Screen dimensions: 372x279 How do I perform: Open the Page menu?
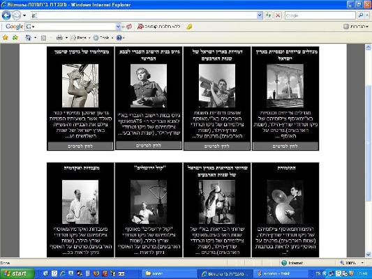pos(81,38)
